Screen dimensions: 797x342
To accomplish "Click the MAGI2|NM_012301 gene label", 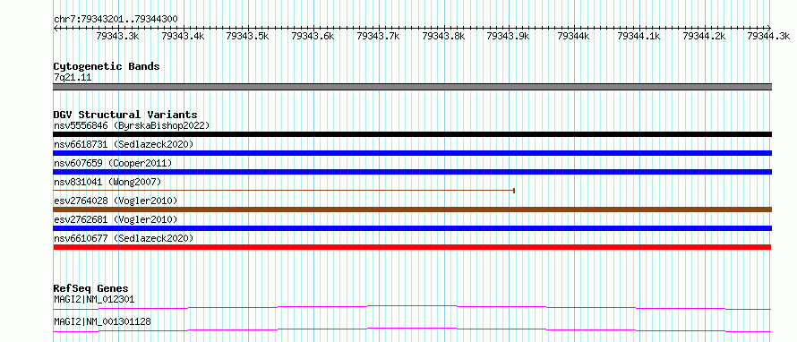I will point(94,300).
